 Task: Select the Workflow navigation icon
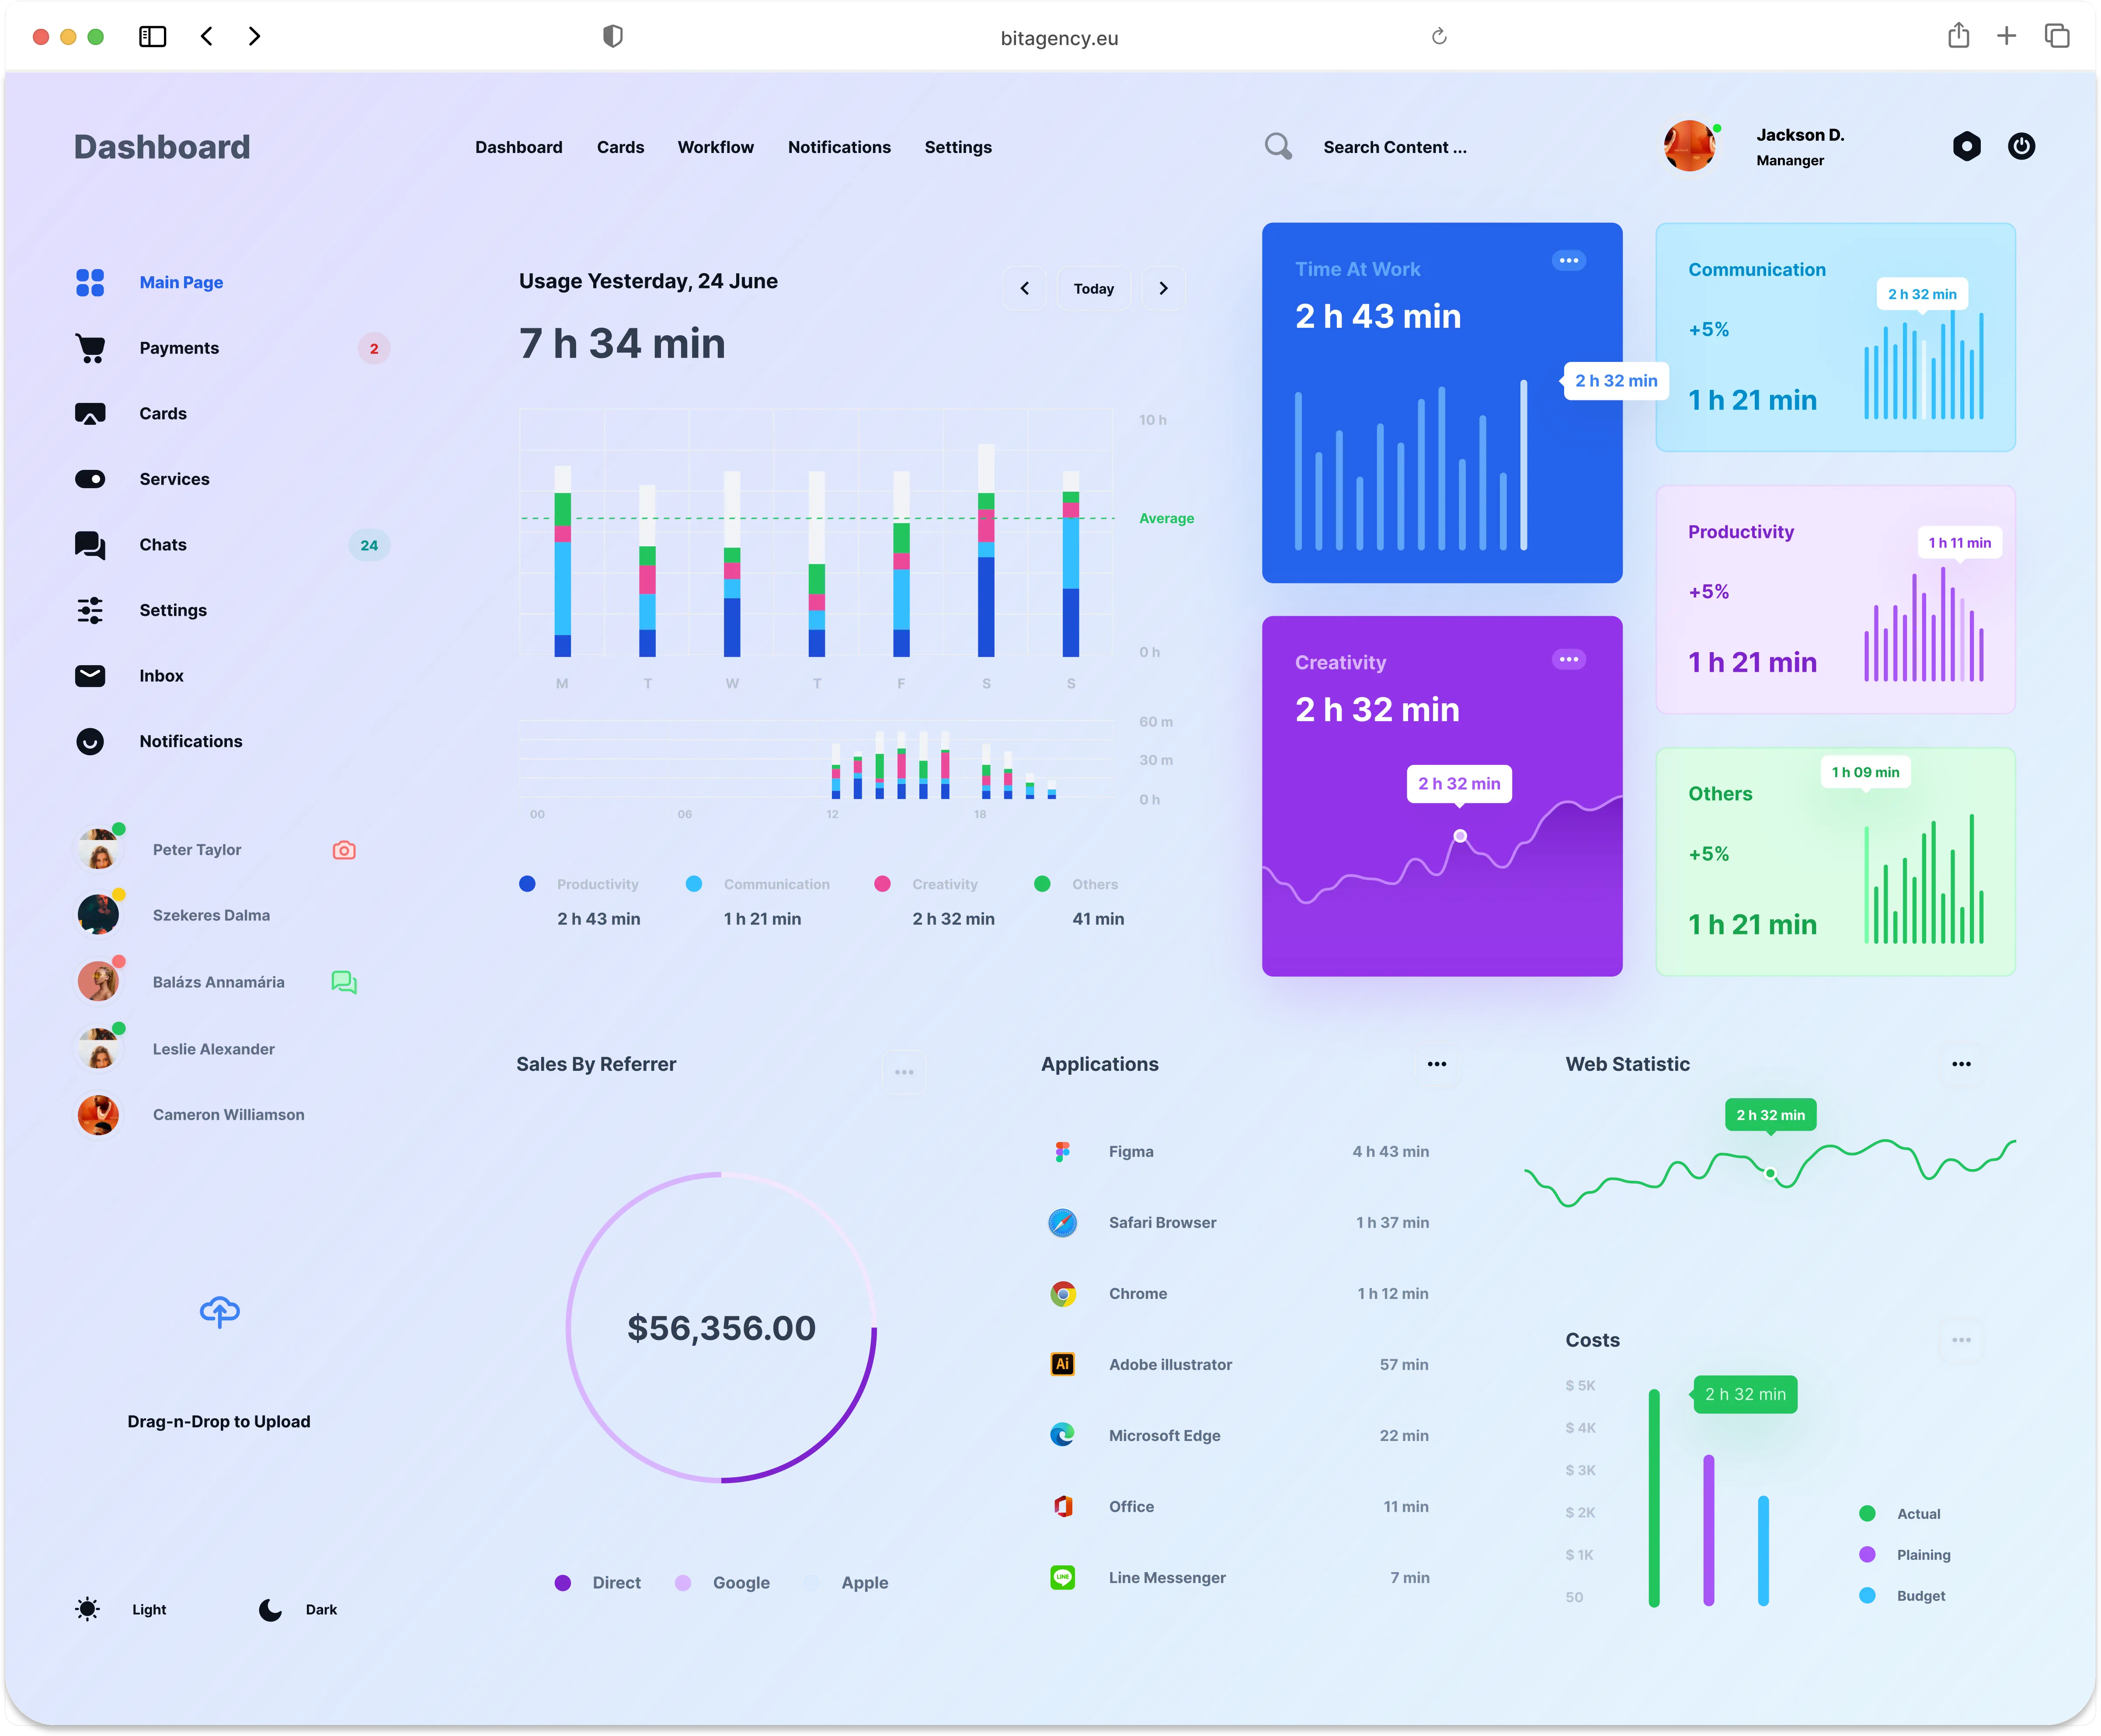click(x=716, y=146)
